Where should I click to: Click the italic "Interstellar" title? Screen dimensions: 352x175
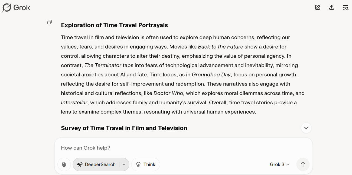pyautogui.click(x=74, y=102)
